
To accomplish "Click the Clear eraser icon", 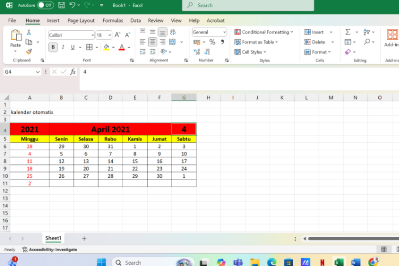I will (348, 52).
